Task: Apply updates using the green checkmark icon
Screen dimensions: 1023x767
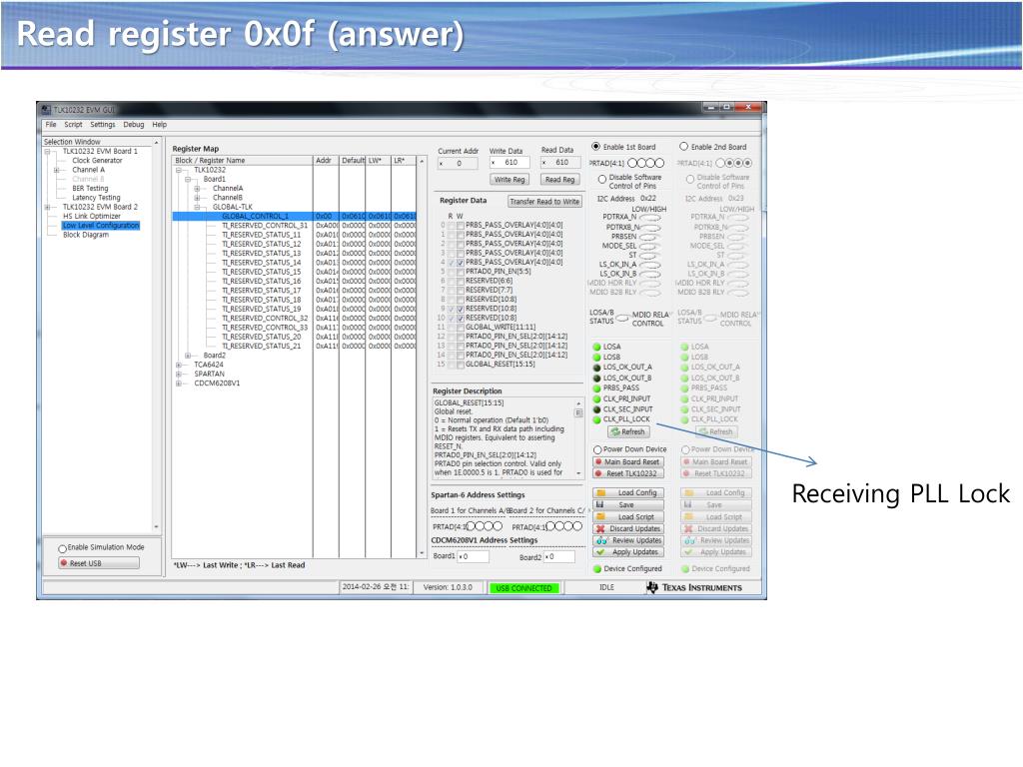Action: point(599,551)
